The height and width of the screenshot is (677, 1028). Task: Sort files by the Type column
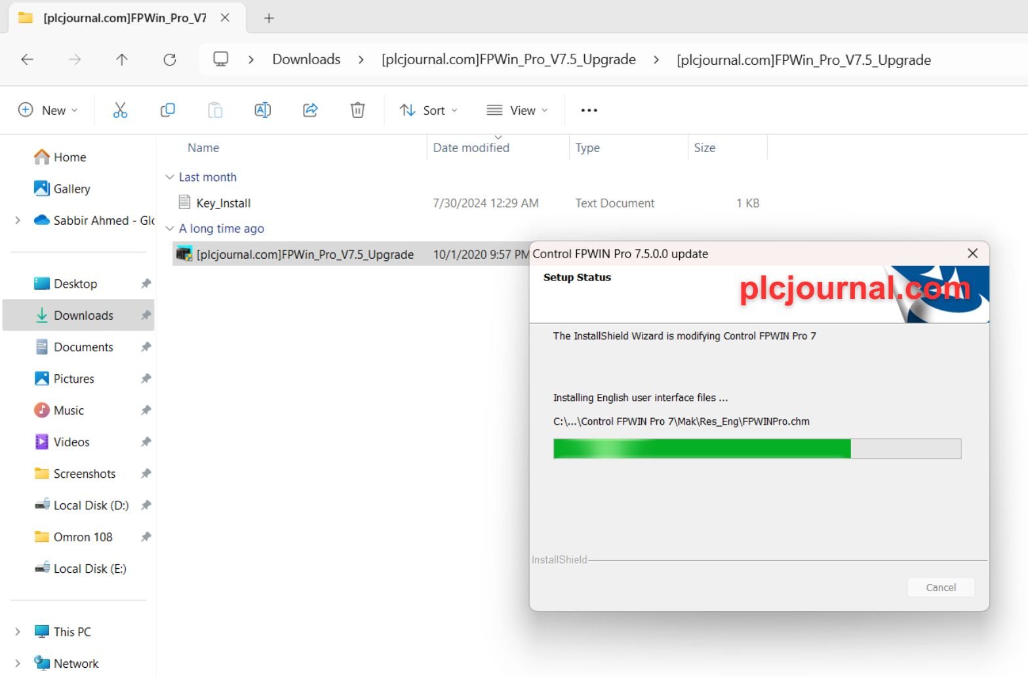(x=587, y=148)
